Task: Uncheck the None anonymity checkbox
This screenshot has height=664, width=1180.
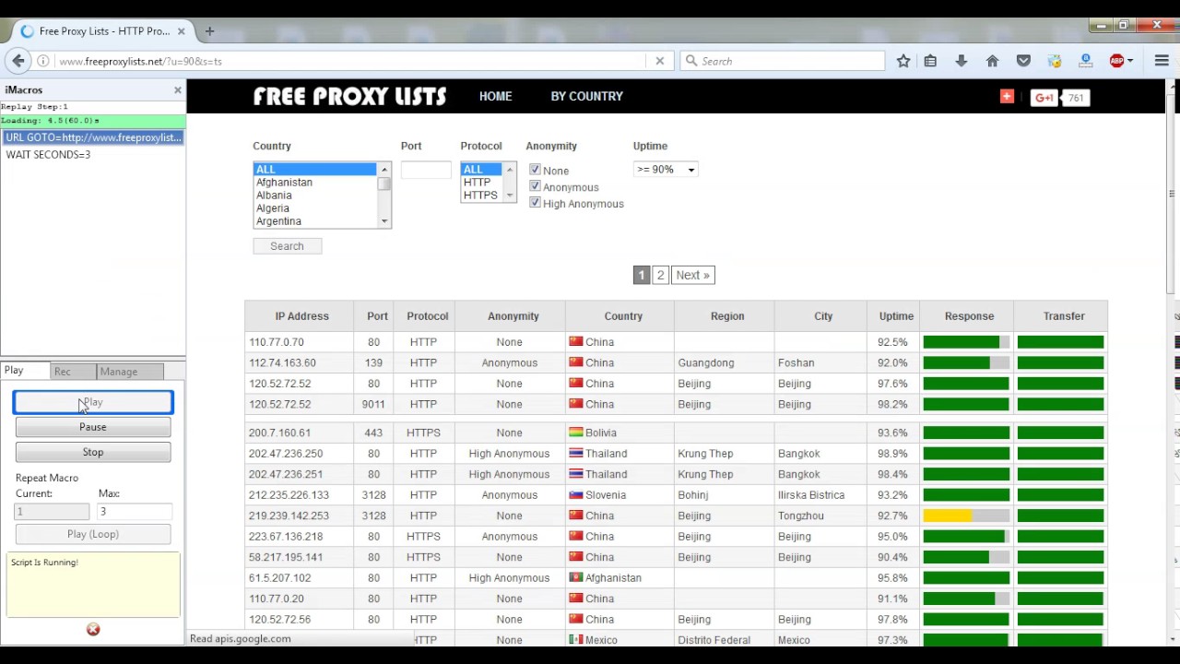Action: [535, 170]
